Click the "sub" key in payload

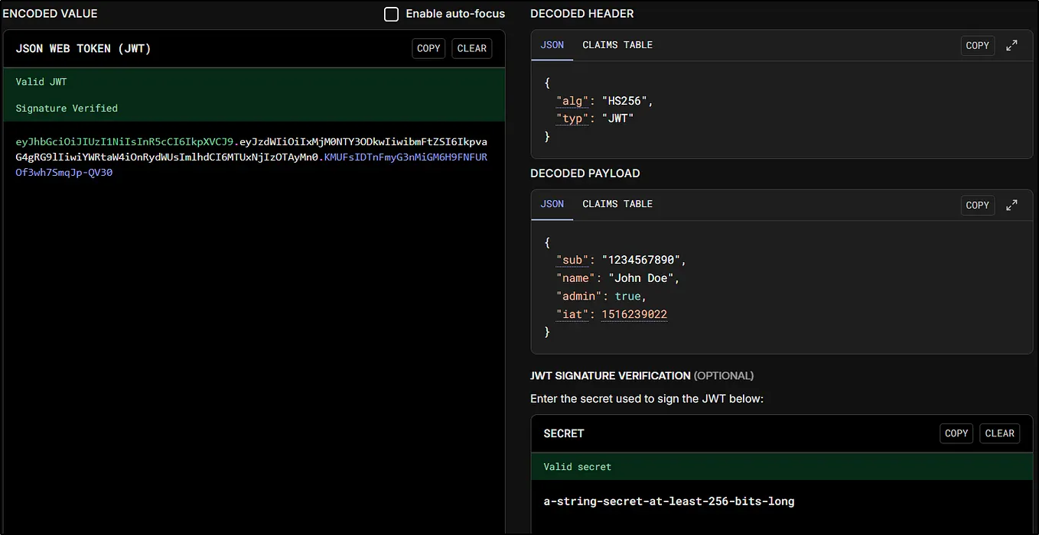coord(572,260)
